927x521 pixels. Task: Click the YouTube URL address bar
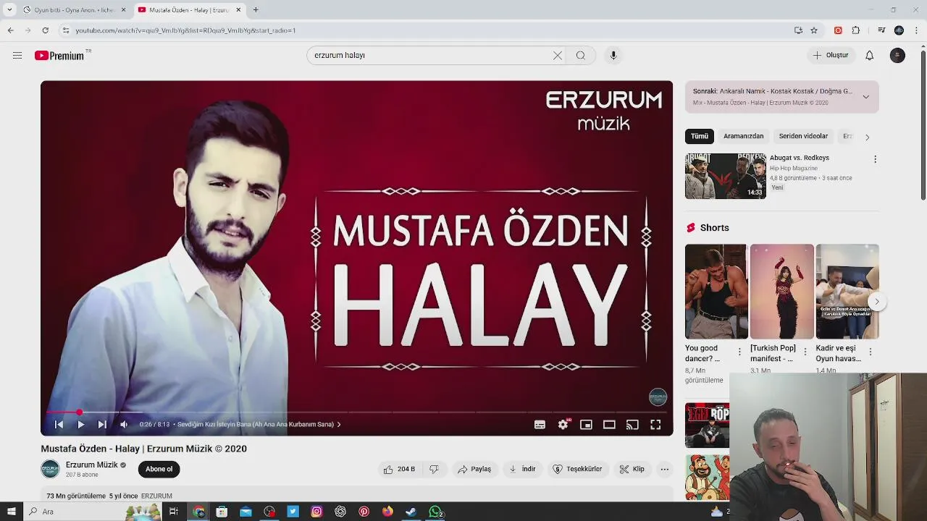click(427, 30)
